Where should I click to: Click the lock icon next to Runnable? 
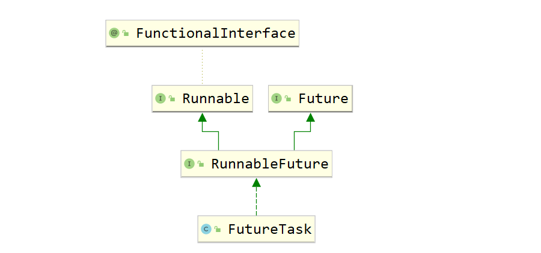(172, 99)
